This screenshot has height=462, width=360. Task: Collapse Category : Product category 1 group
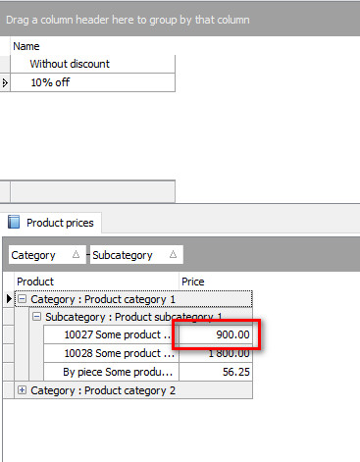tap(22, 299)
